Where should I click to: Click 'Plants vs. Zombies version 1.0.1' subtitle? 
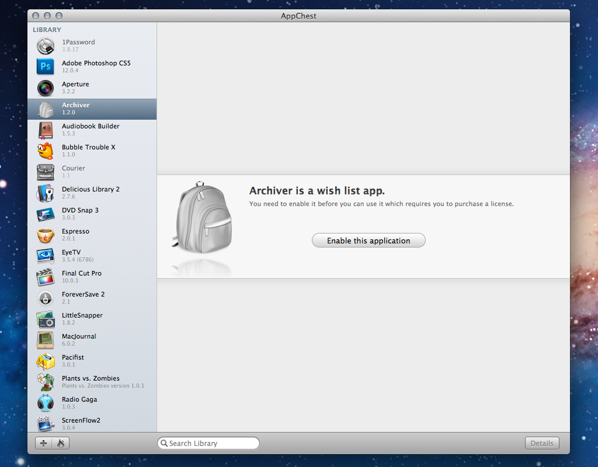(x=103, y=386)
